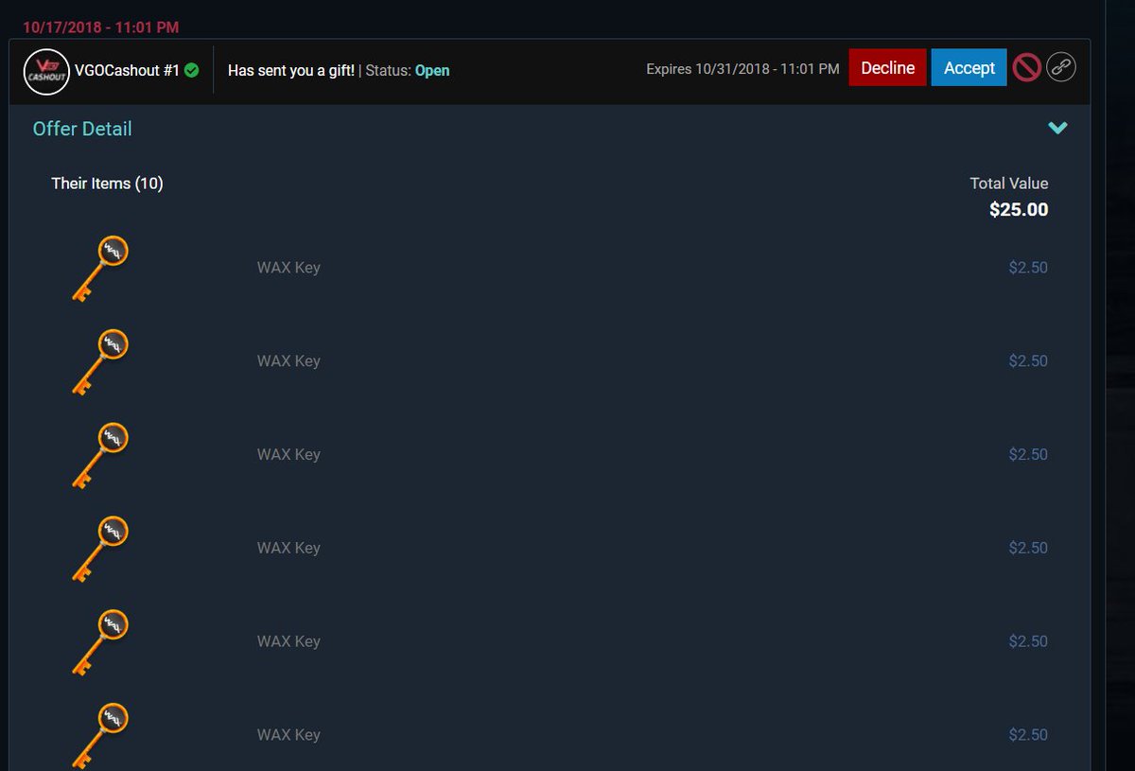This screenshot has height=771, width=1135.
Task: Click the first WAX Key image in the list
Action: [x=99, y=268]
